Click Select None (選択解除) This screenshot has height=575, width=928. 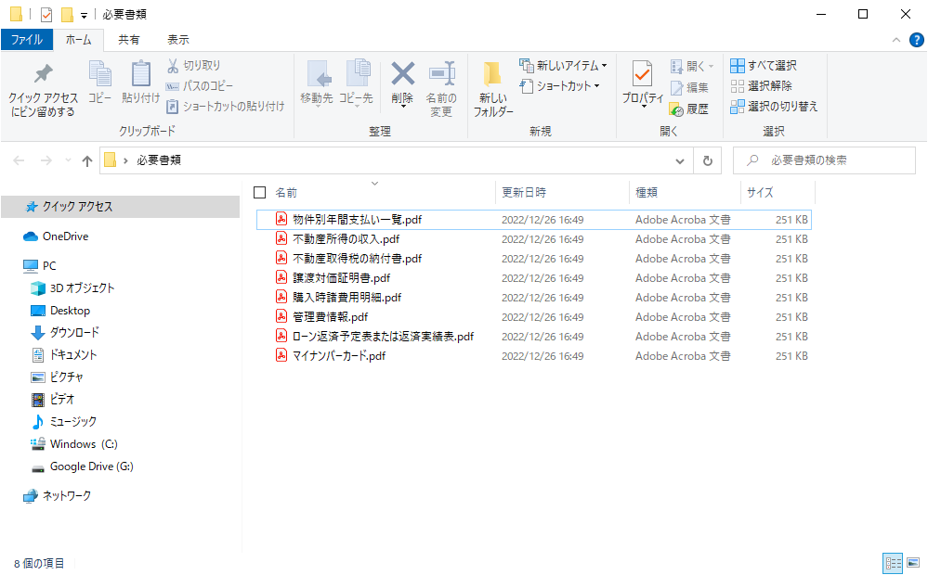761,85
